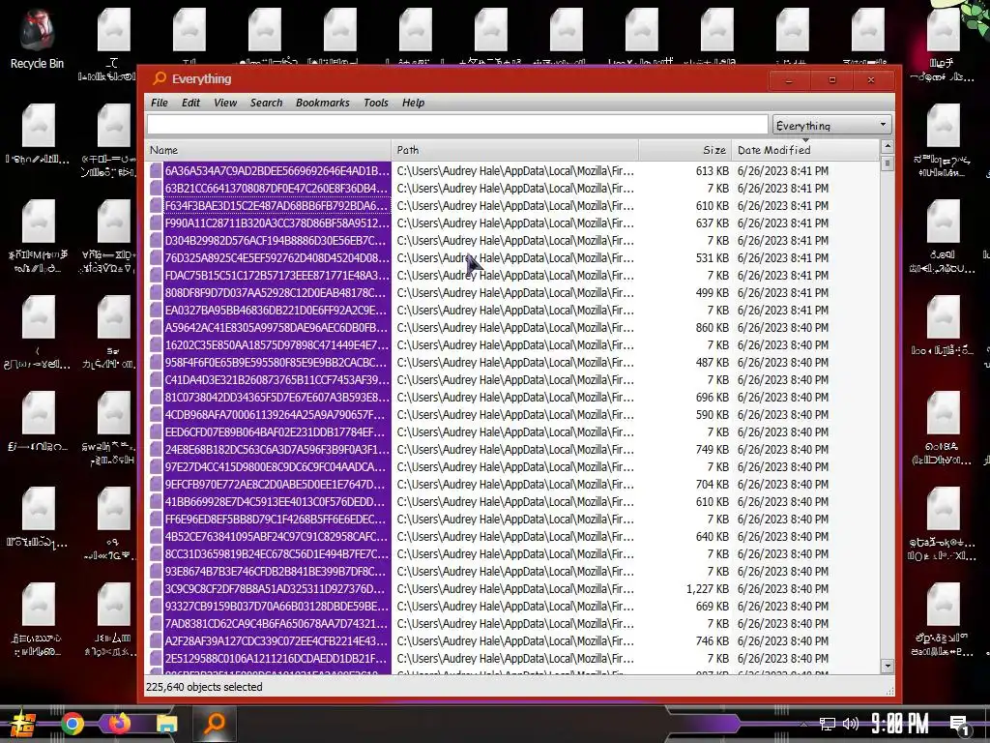Select file name 4CDB968AFA70006113926 4A25A9A790657F
The image size is (990, 743).
tap(277, 414)
